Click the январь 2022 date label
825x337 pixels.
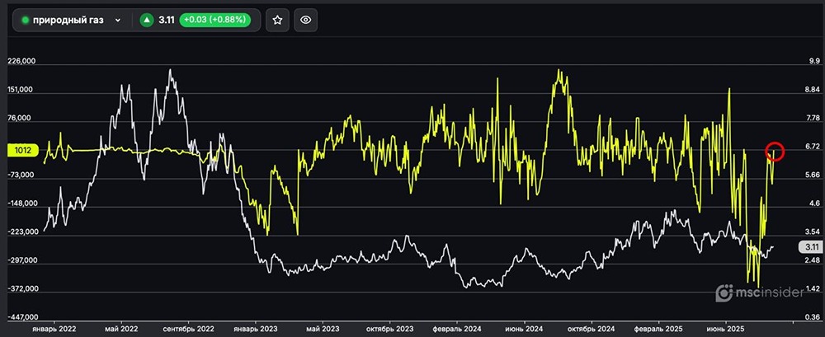point(54,329)
